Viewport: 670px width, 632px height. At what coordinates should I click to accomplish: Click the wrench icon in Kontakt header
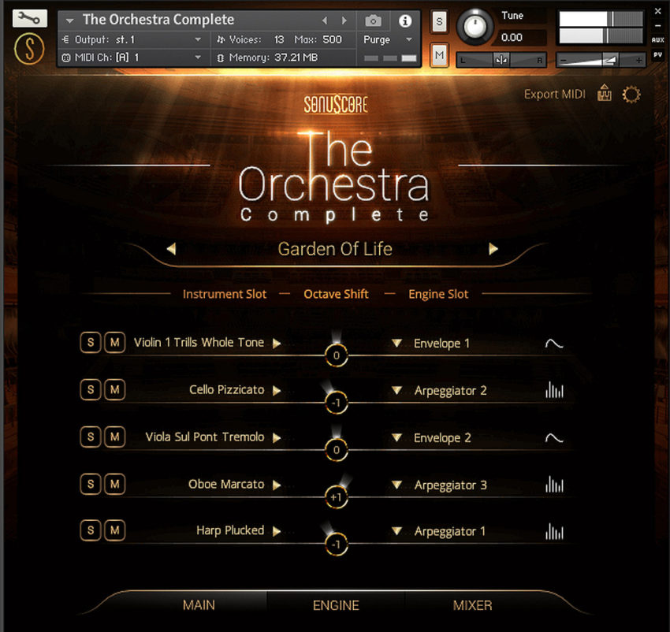tap(29, 18)
